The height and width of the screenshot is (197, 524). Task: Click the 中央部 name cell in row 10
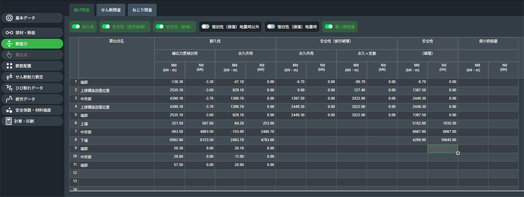[x=116, y=157]
